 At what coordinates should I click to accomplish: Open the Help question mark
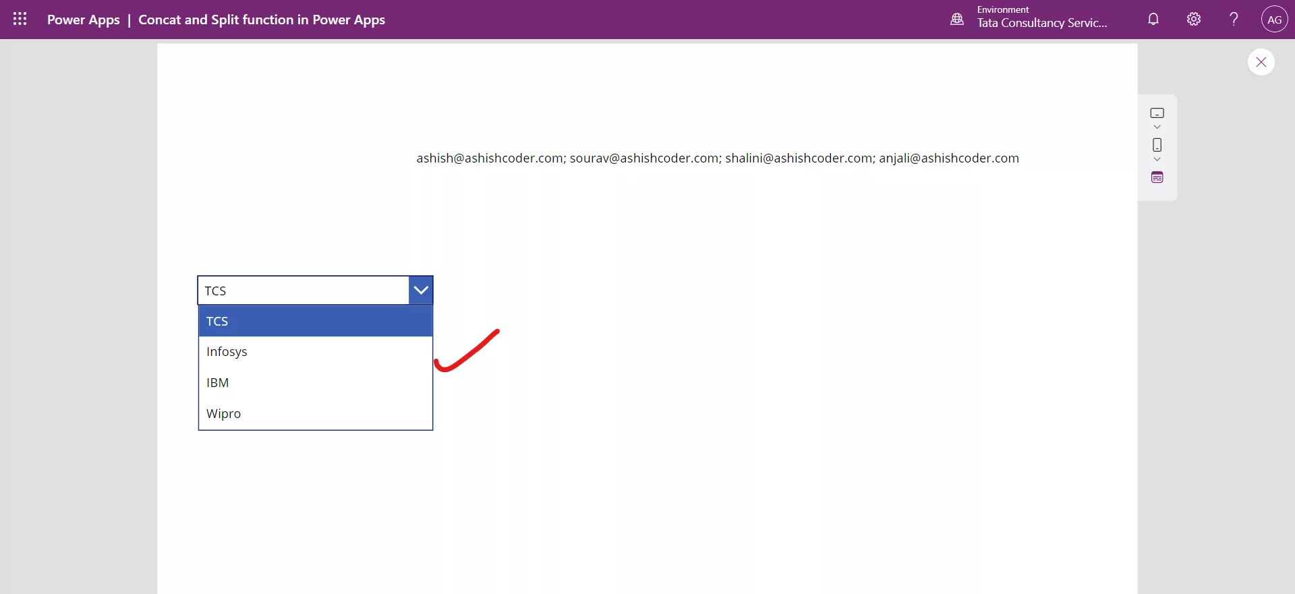point(1234,20)
